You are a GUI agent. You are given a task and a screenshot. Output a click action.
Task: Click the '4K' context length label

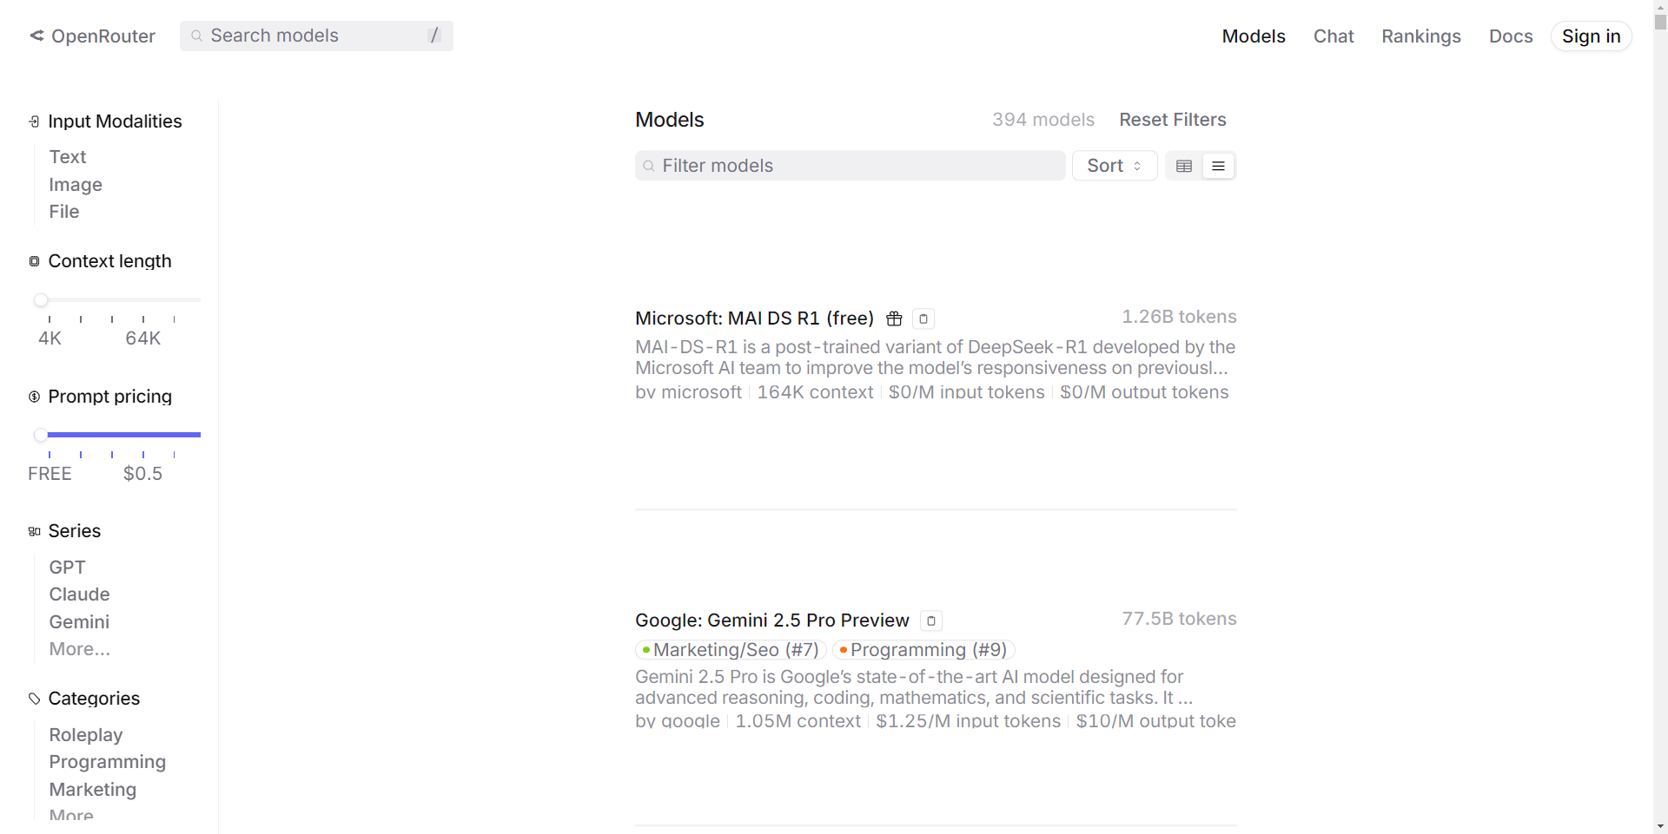click(50, 338)
